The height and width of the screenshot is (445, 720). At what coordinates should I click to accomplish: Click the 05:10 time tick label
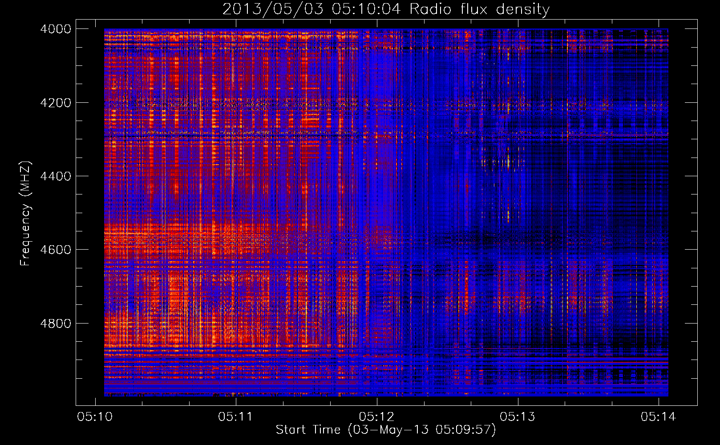point(95,417)
